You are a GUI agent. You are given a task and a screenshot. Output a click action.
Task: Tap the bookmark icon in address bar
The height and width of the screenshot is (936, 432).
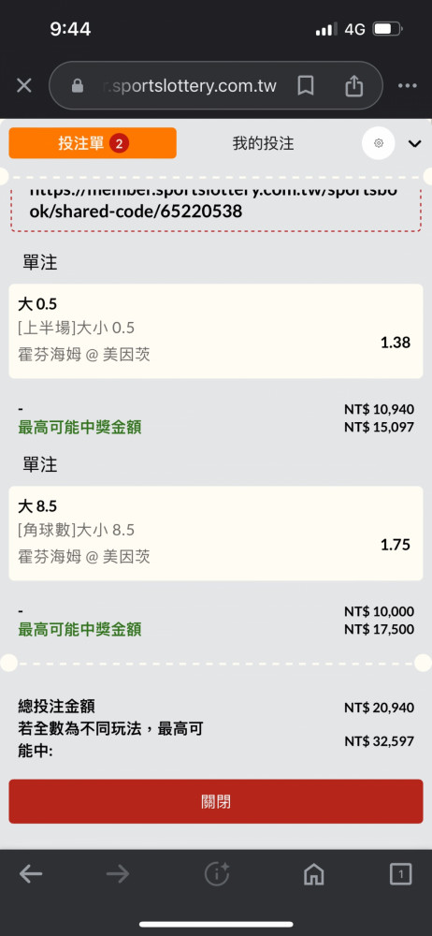click(x=306, y=85)
